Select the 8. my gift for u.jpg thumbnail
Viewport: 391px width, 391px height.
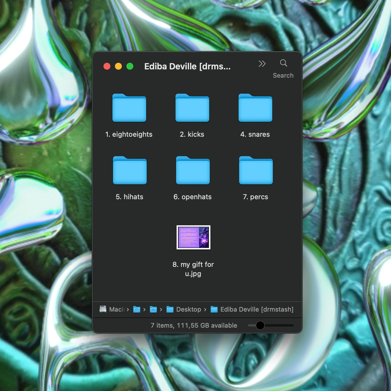(193, 237)
